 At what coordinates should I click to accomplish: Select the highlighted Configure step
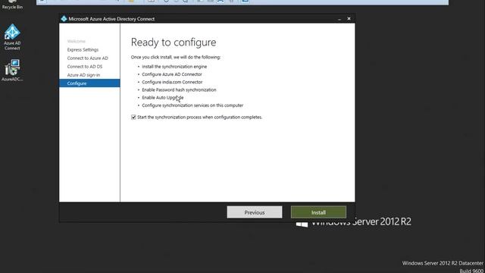(x=89, y=83)
